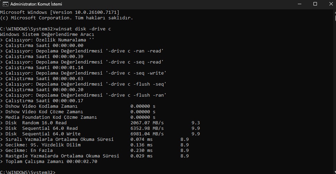Click the 9.3 score for Random Read

(196, 123)
